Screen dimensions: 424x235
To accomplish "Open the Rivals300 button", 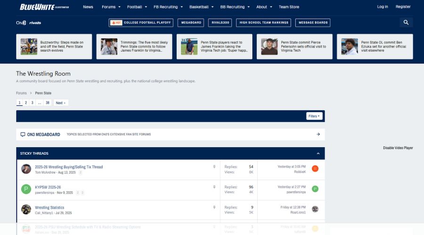I will [220, 23].
